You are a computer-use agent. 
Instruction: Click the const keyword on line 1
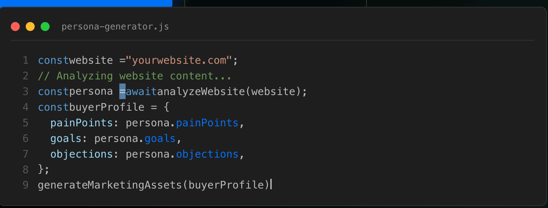tap(53, 60)
